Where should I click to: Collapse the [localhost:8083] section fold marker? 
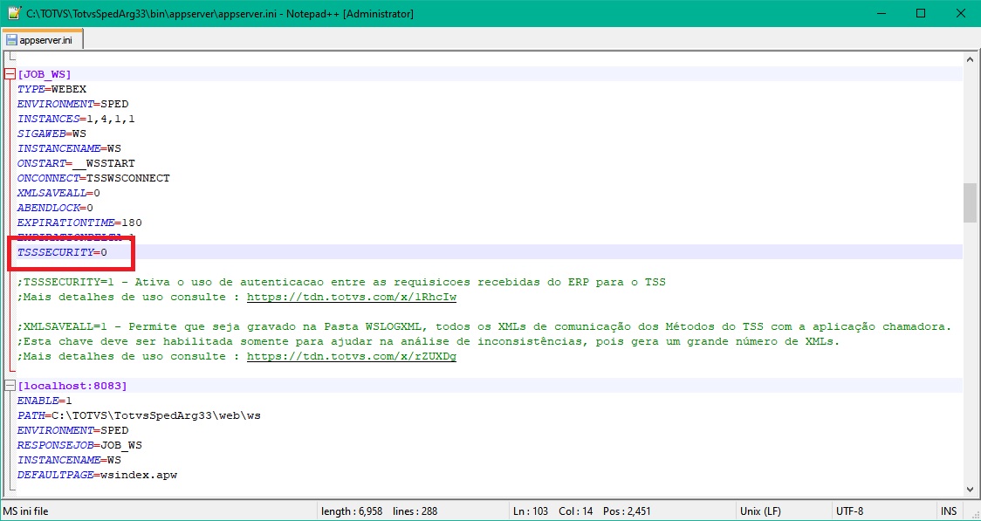(10, 386)
